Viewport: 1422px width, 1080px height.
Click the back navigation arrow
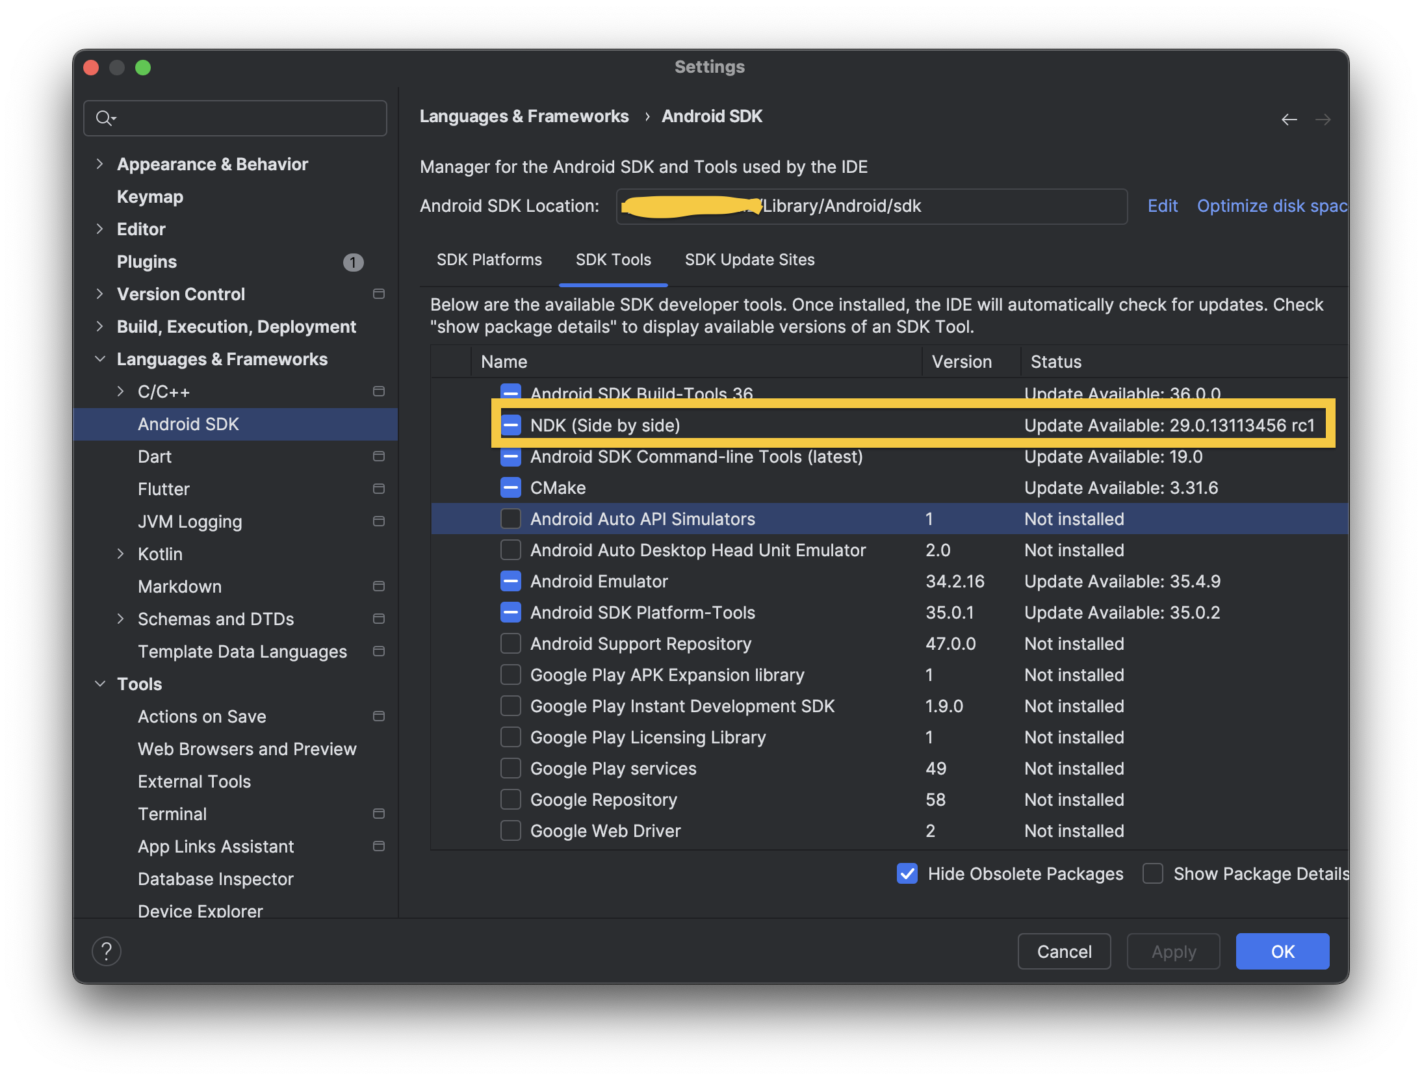1289,120
